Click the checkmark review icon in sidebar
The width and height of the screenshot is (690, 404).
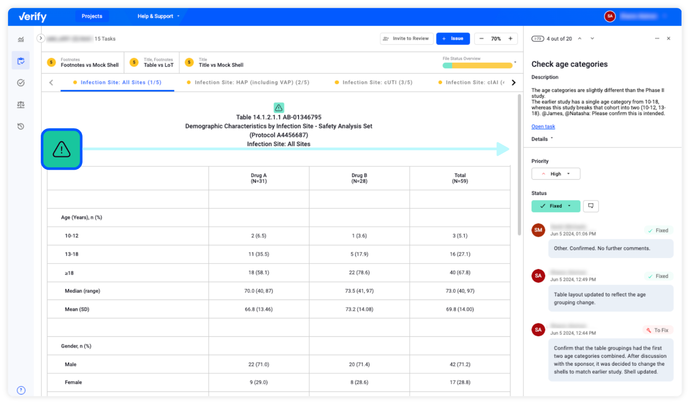pyautogui.click(x=20, y=83)
